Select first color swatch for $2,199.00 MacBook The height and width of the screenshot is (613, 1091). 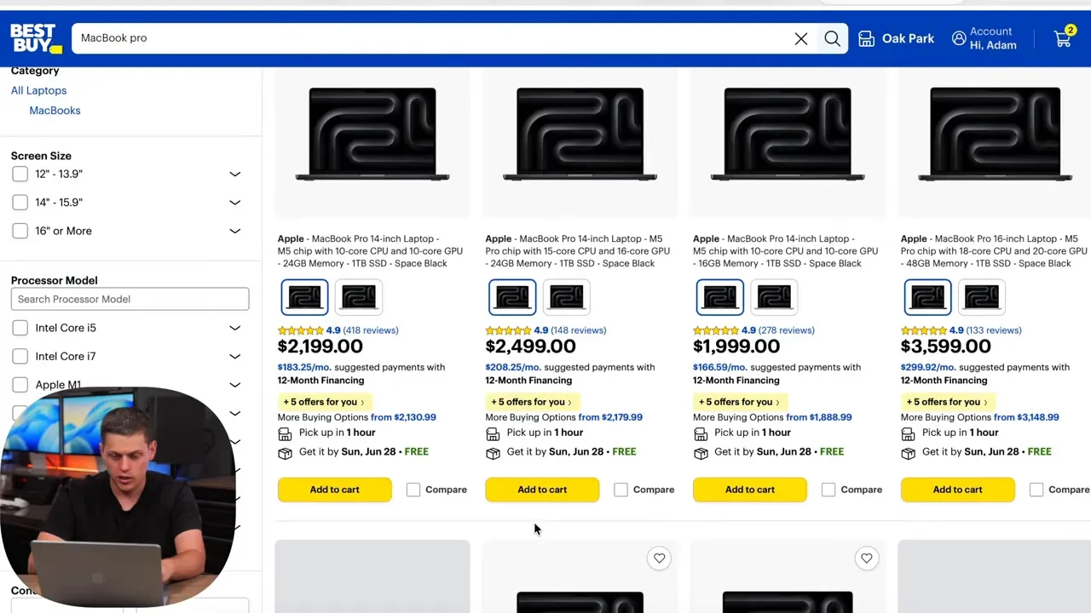304,297
